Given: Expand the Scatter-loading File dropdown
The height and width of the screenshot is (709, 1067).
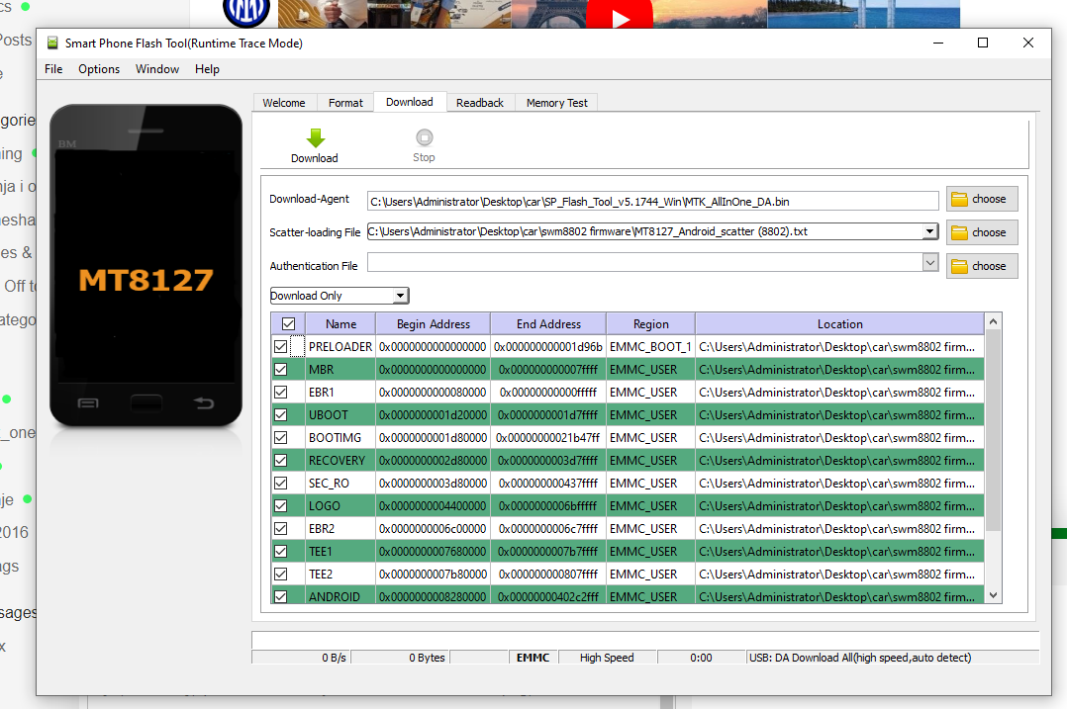Looking at the screenshot, I should 929,232.
